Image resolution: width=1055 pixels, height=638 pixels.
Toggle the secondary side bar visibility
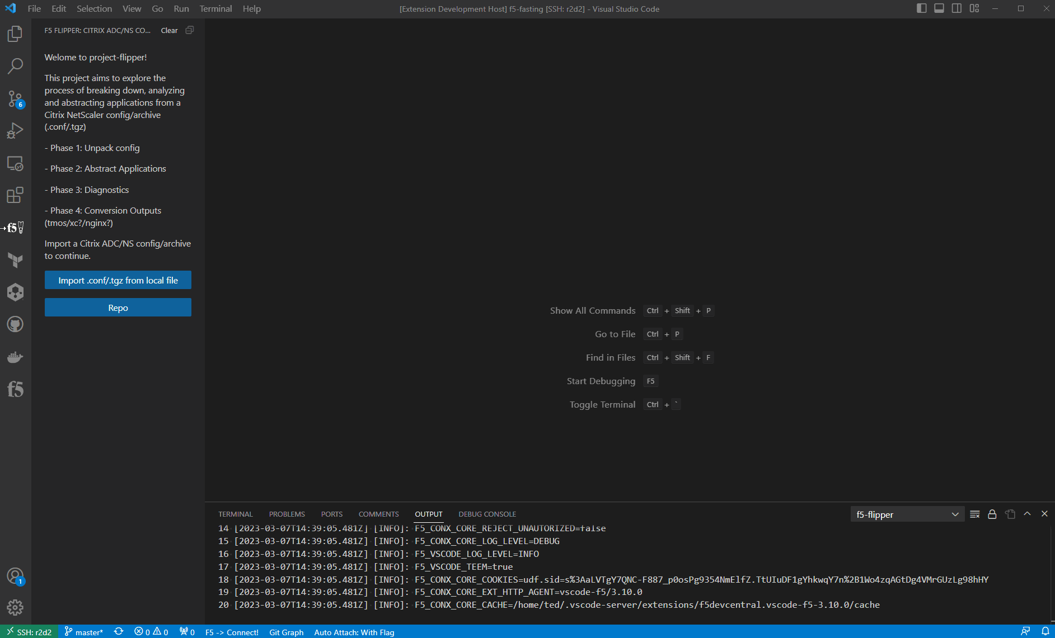[956, 8]
